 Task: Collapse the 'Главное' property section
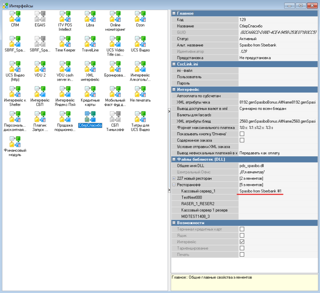click(x=174, y=14)
